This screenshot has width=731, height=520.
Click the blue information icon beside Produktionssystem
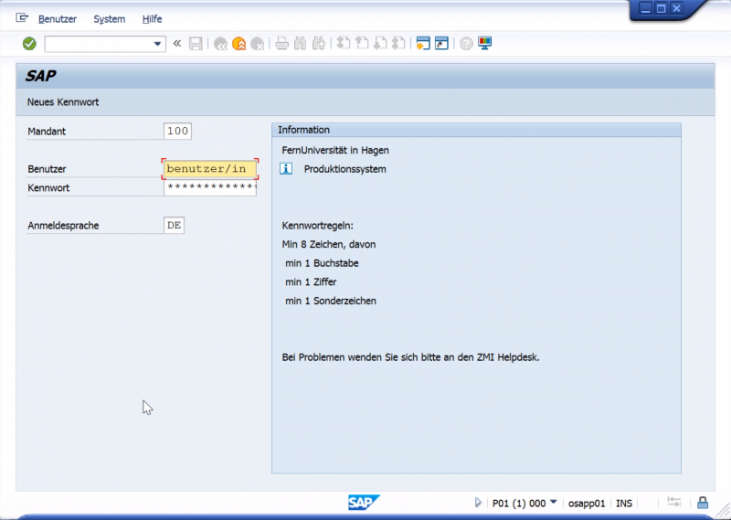[x=286, y=169]
